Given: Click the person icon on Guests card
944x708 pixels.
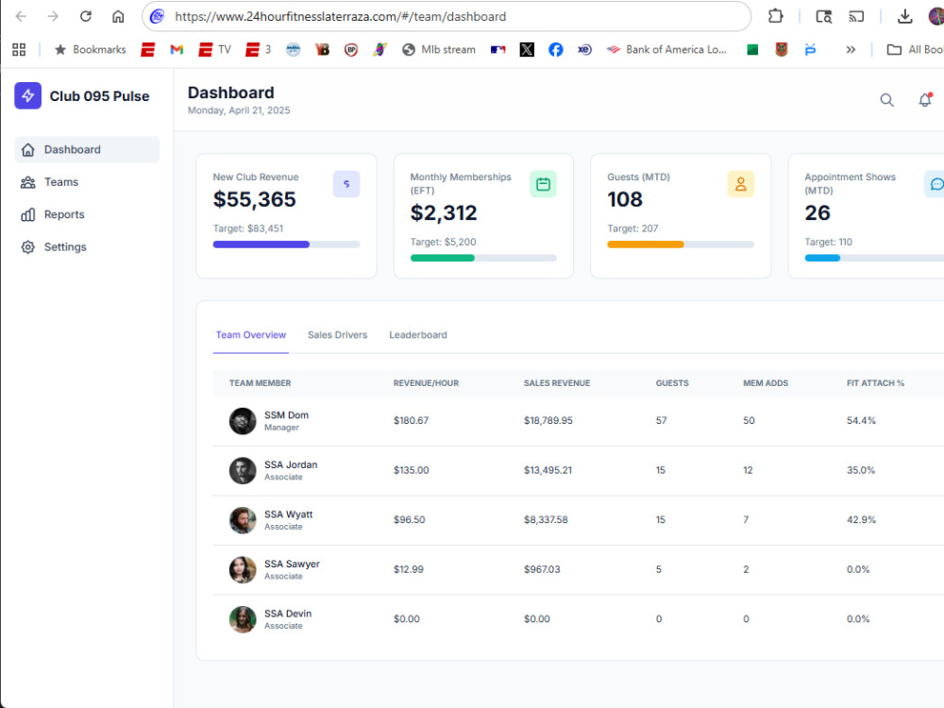Looking at the screenshot, I should (x=740, y=184).
